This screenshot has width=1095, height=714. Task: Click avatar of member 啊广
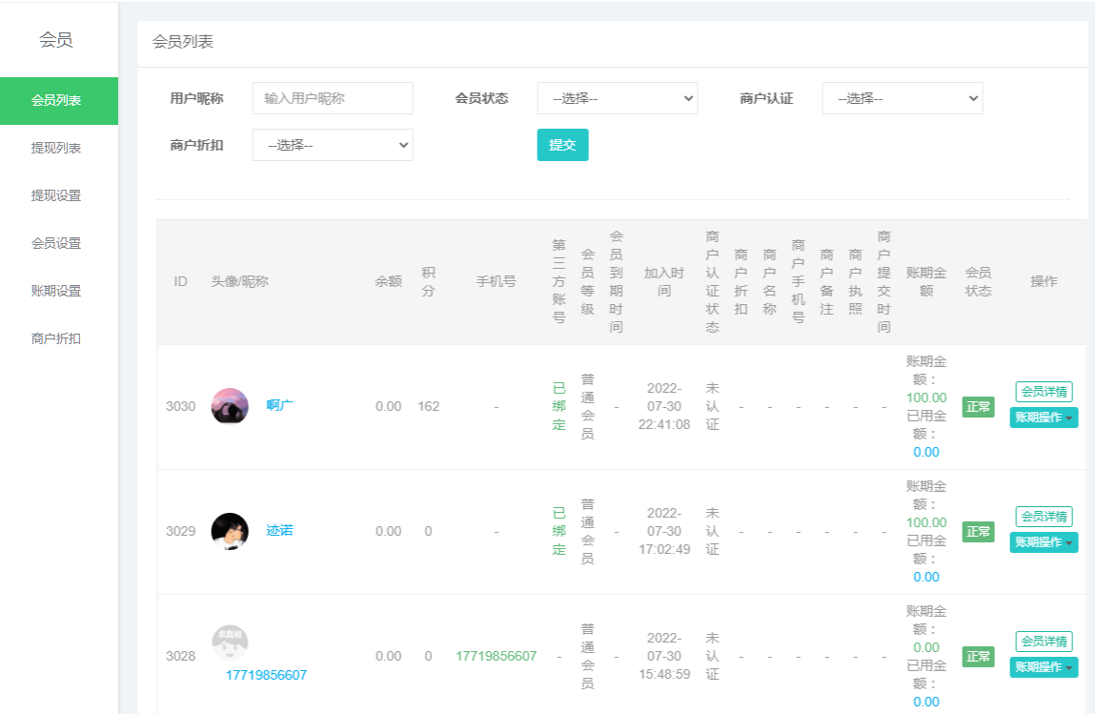[230, 406]
